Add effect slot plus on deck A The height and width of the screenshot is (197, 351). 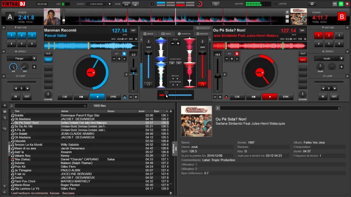34,67
